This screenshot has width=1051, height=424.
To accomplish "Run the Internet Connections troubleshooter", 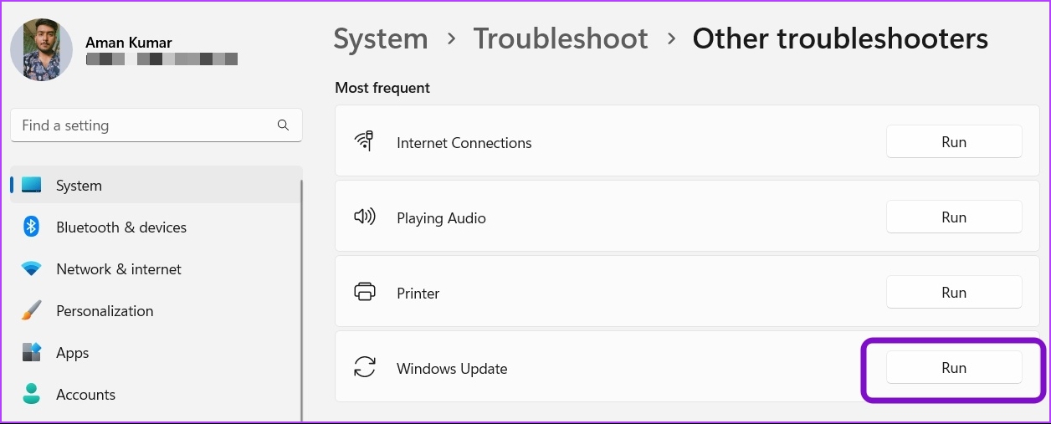I will (x=954, y=142).
